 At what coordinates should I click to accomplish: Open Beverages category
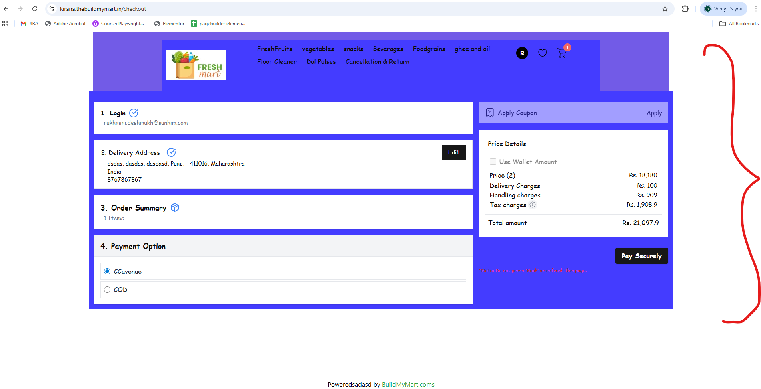point(388,49)
